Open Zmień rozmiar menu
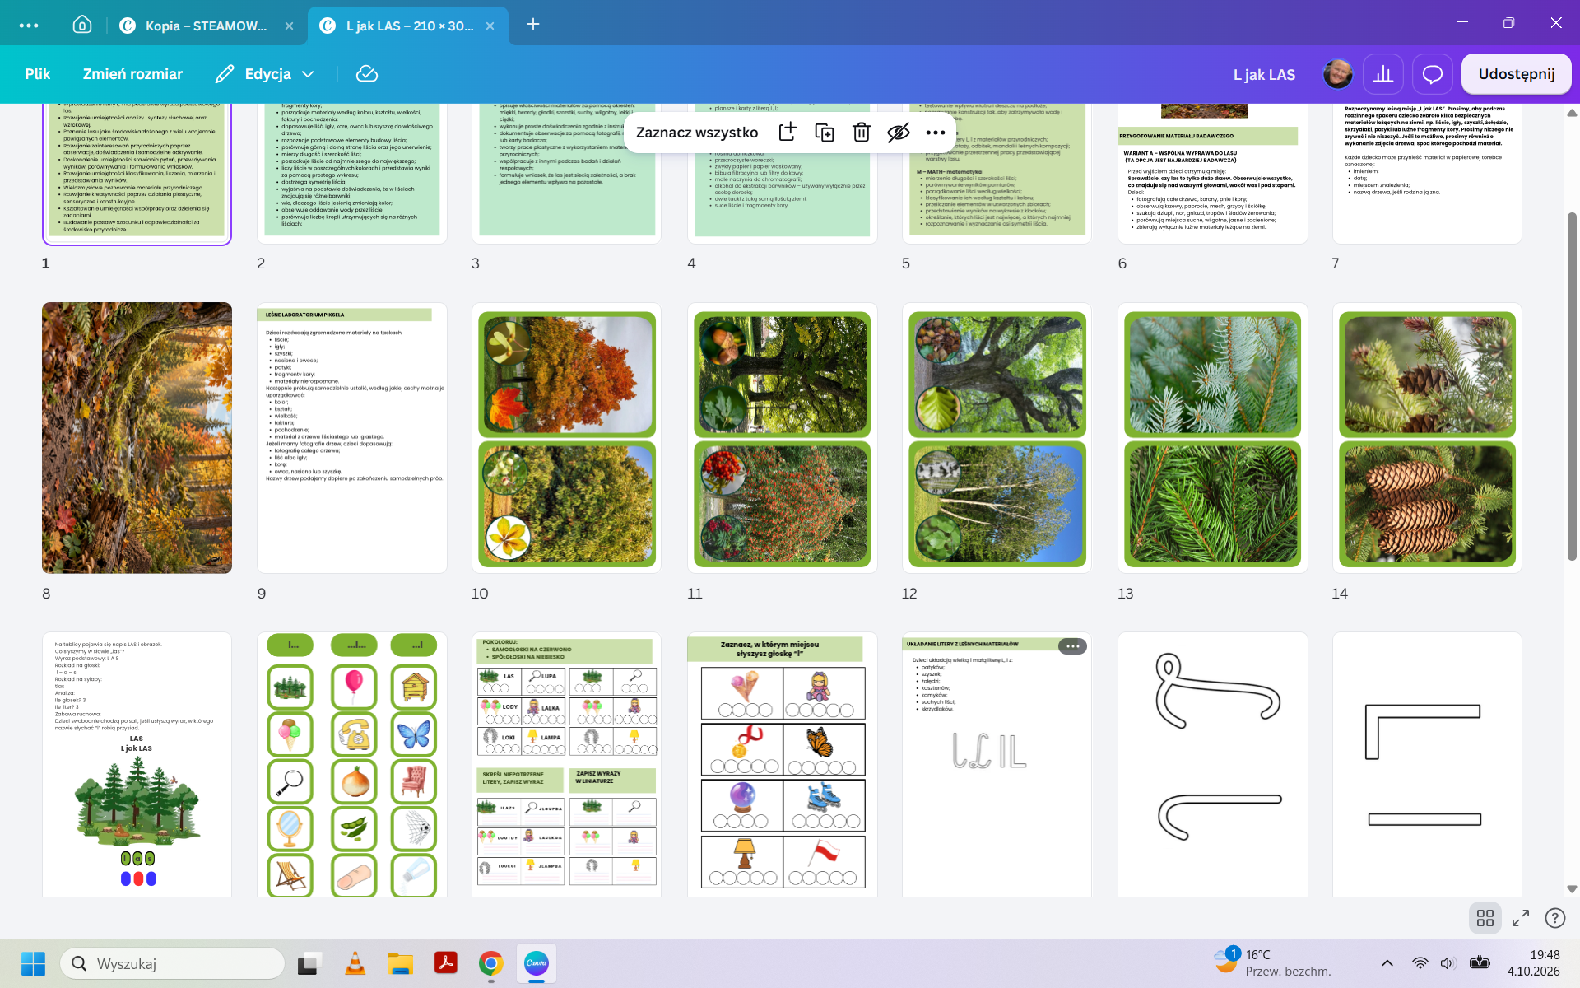The image size is (1580, 988). (x=132, y=74)
